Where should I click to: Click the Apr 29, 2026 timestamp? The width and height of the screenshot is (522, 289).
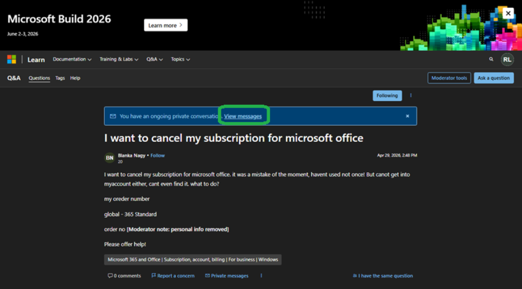pos(397,155)
